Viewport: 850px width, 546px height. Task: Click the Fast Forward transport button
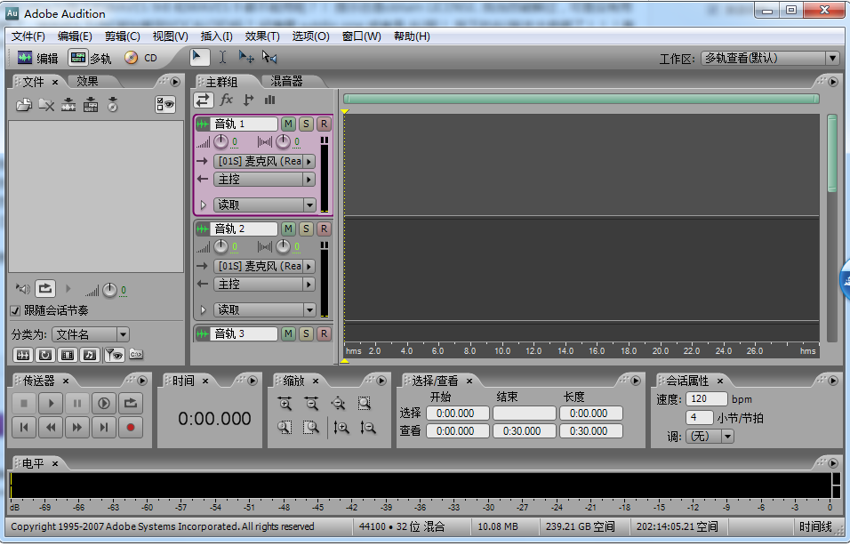77,427
